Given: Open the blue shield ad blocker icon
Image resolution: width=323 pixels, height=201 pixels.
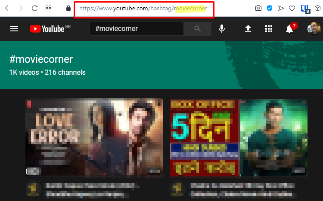Looking at the screenshot, I should coord(270,8).
